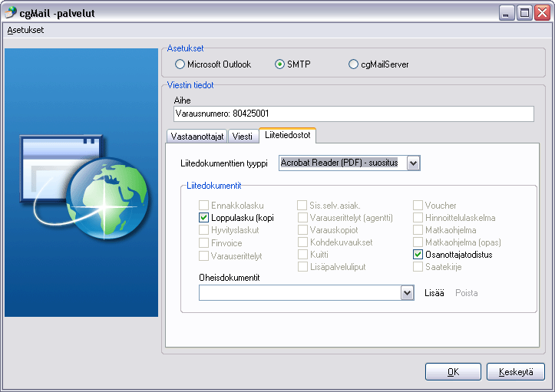Check the Hinnoittelulaskelma checkbox

(x=418, y=218)
